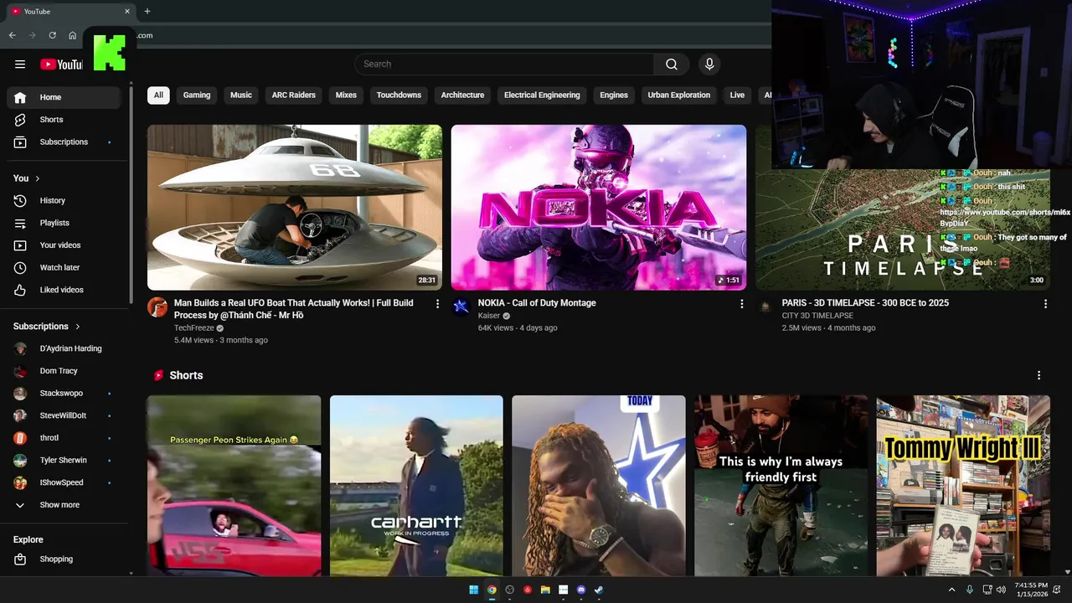1072x603 pixels.
Task: Go to Subscriptions in the sidebar
Action: (x=64, y=142)
